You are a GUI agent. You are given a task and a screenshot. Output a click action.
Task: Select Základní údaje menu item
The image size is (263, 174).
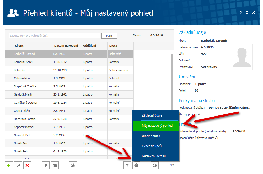coord(156,115)
